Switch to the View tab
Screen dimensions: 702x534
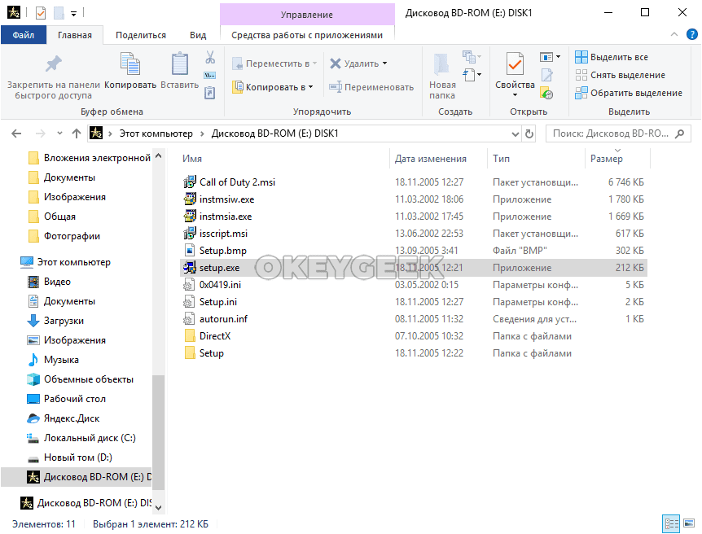click(x=198, y=35)
